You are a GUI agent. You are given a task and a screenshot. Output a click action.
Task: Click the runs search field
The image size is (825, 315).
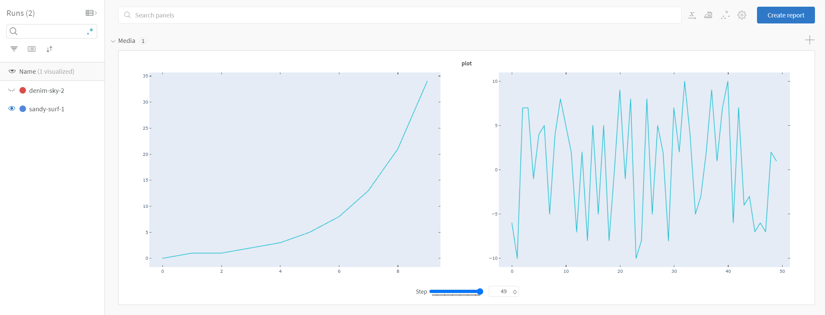point(52,31)
